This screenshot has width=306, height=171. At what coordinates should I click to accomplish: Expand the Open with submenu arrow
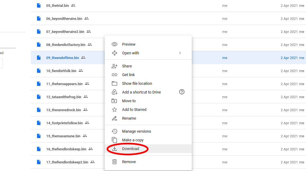point(180,53)
